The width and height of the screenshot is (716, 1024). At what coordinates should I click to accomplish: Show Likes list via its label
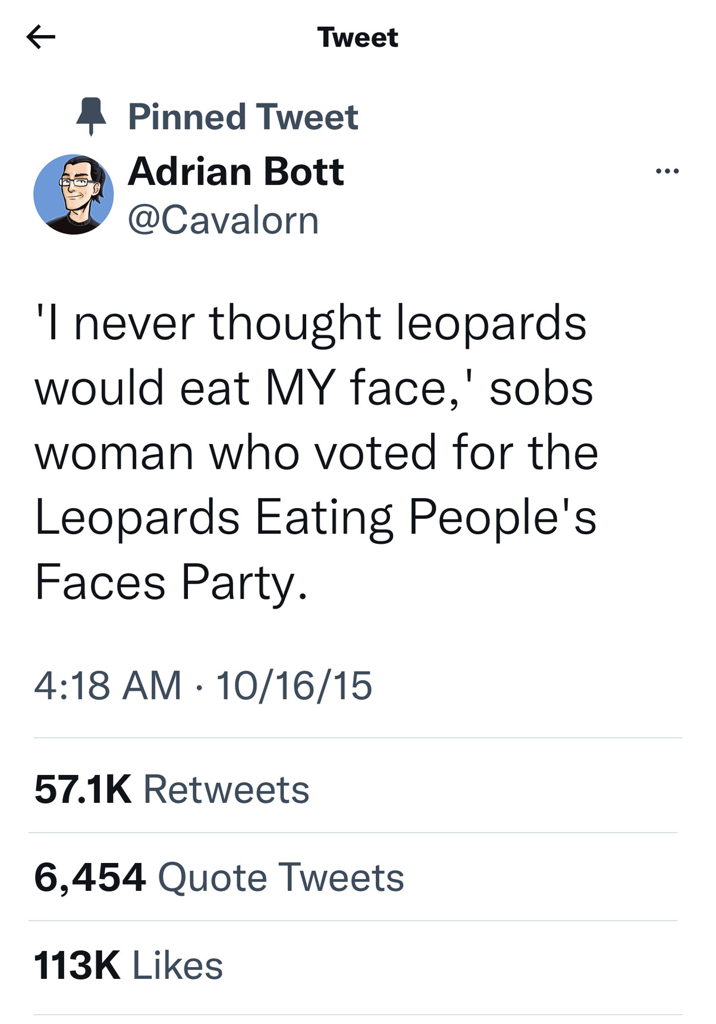point(177,965)
